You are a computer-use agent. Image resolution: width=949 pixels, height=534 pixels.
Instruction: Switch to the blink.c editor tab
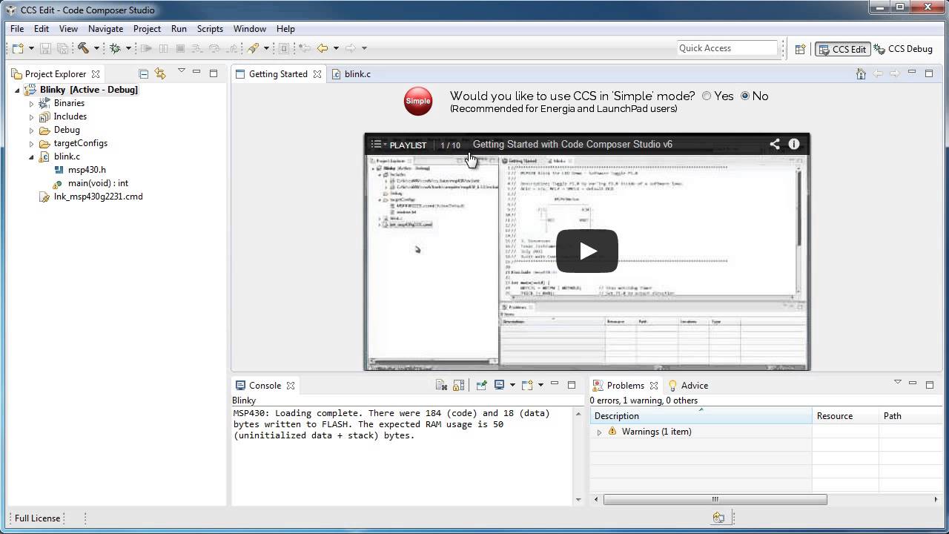[351, 74]
